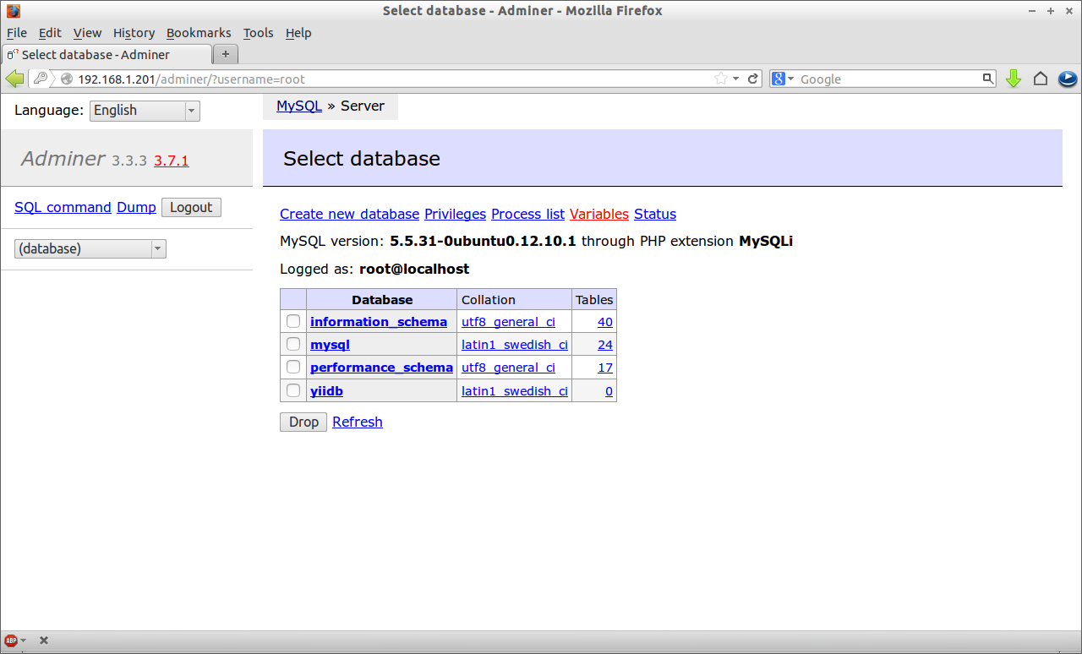Click the Firefox icon in the title bar
The width and height of the screenshot is (1082, 654).
coord(13,11)
